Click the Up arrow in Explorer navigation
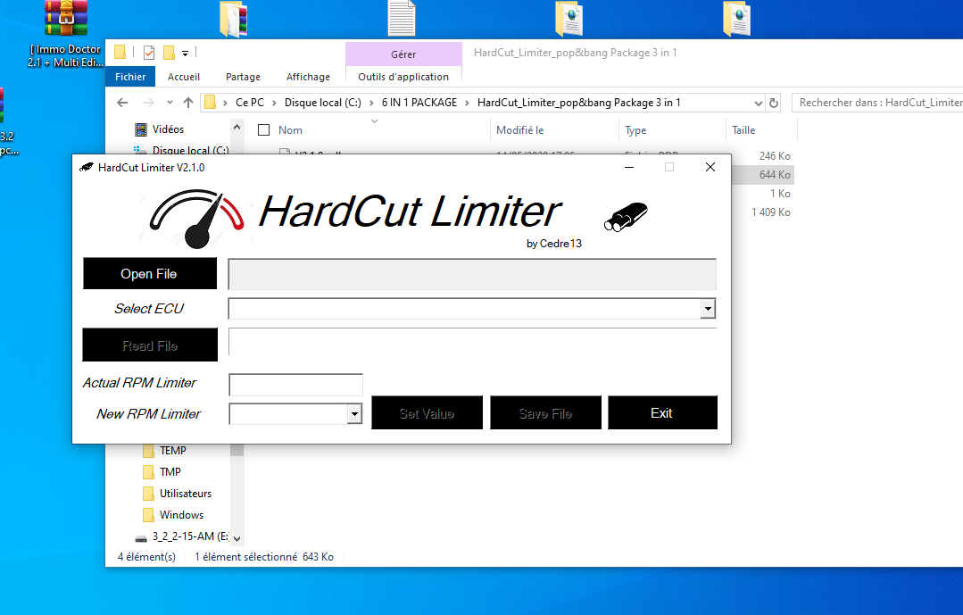The image size is (963, 615). (x=188, y=103)
